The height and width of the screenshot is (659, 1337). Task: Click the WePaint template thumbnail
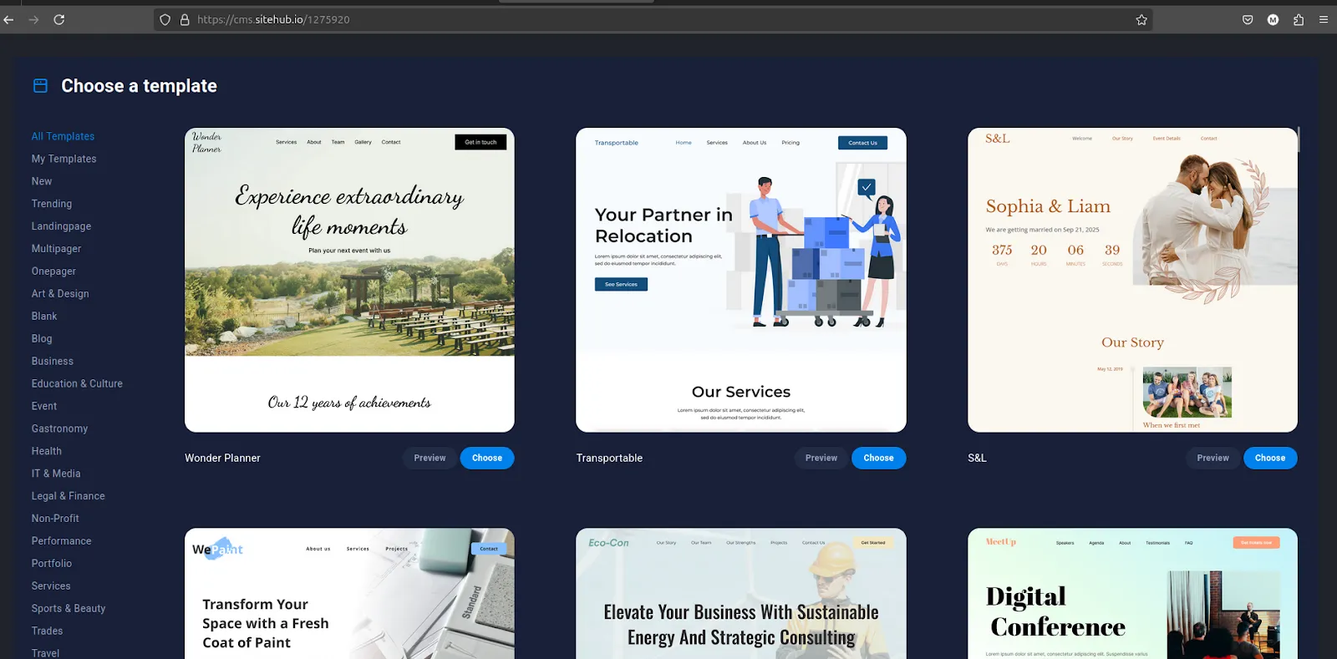click(349, 593)
